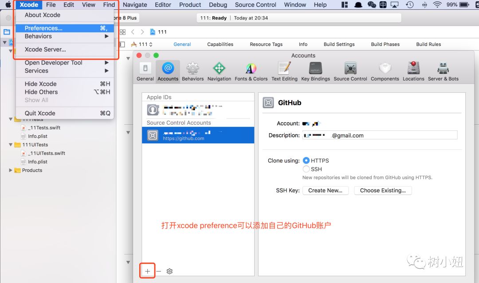The height and width of the screenshot is (283, 479).
Task: Go back with the left chevron
Action: [133, 32]
